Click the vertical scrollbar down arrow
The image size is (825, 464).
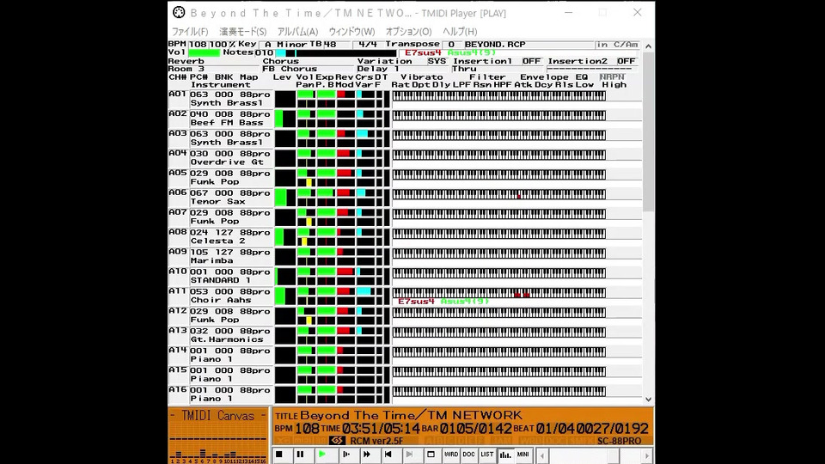pos(648,400)
